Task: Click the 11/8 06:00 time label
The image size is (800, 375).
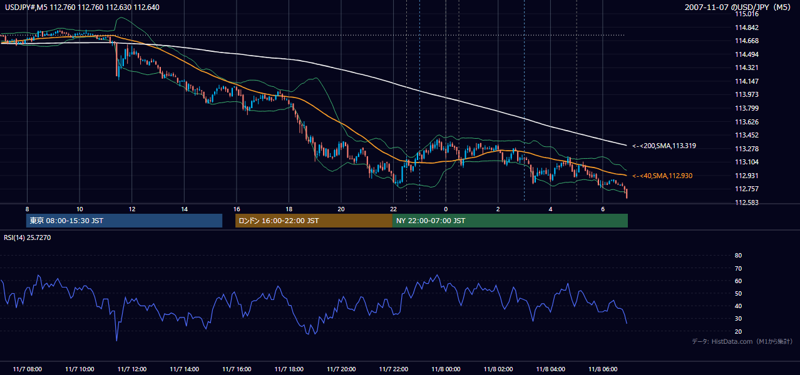Action: pos(602,369)
